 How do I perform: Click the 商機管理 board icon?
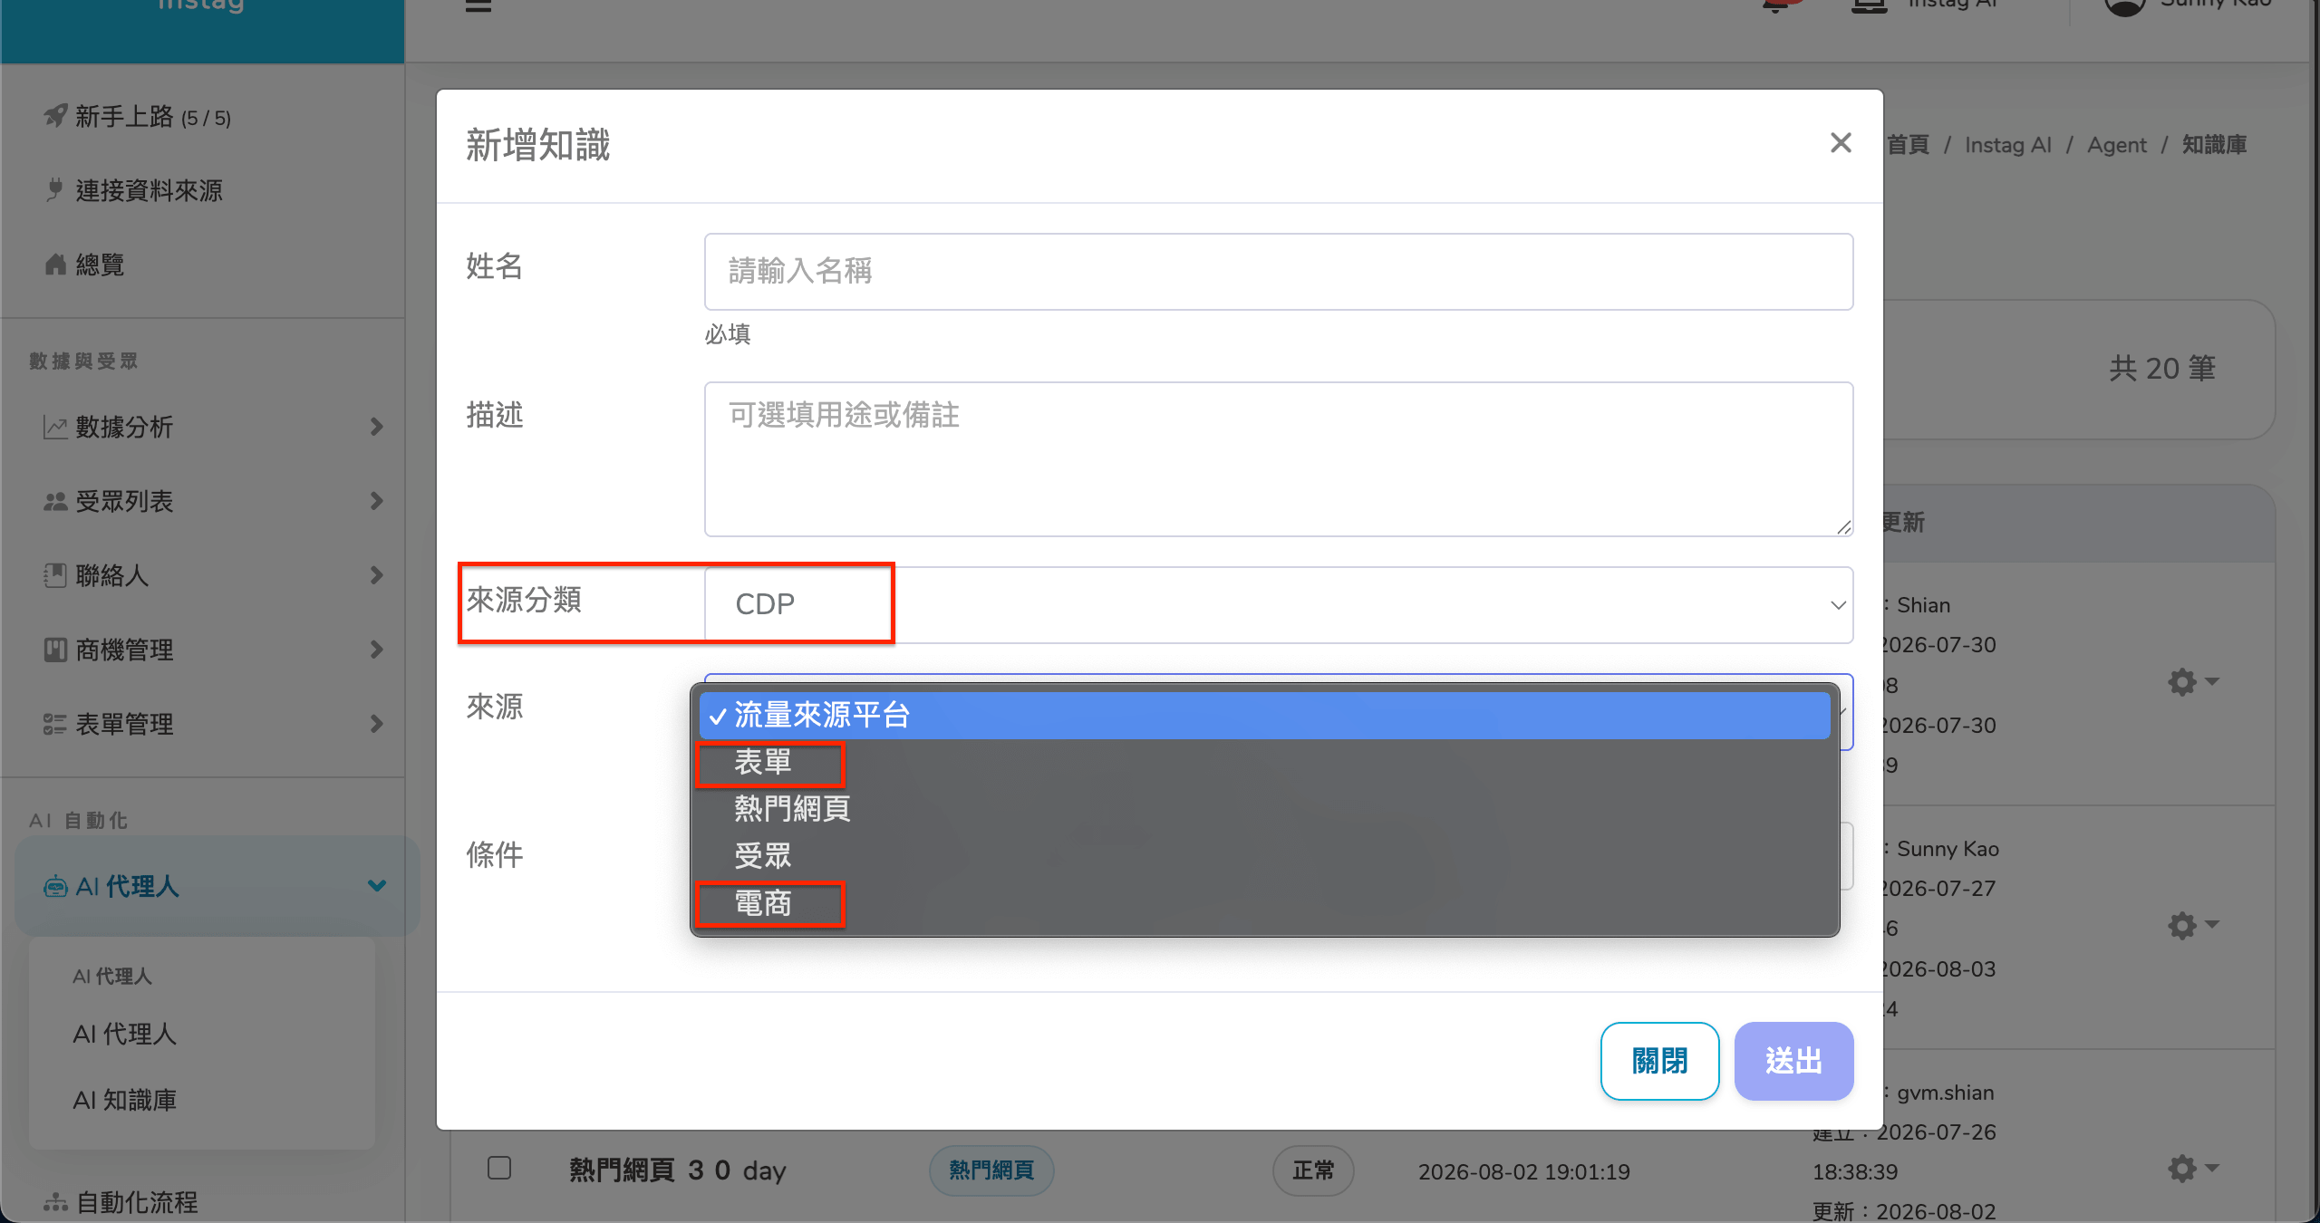(55, 650)
